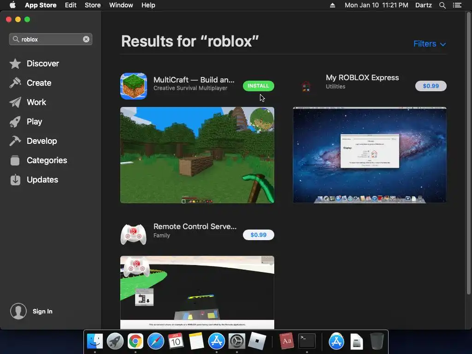
Task: Open the Edit menu
Action: point(71,5)
